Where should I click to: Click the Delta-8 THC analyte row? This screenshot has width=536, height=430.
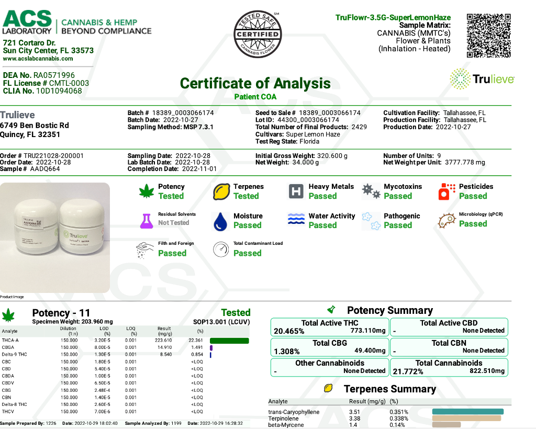pos(125,404)
